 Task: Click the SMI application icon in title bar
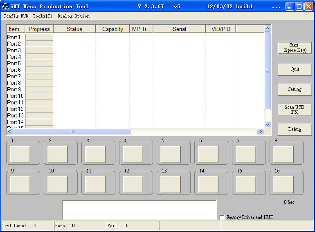[x=5, y=6]
